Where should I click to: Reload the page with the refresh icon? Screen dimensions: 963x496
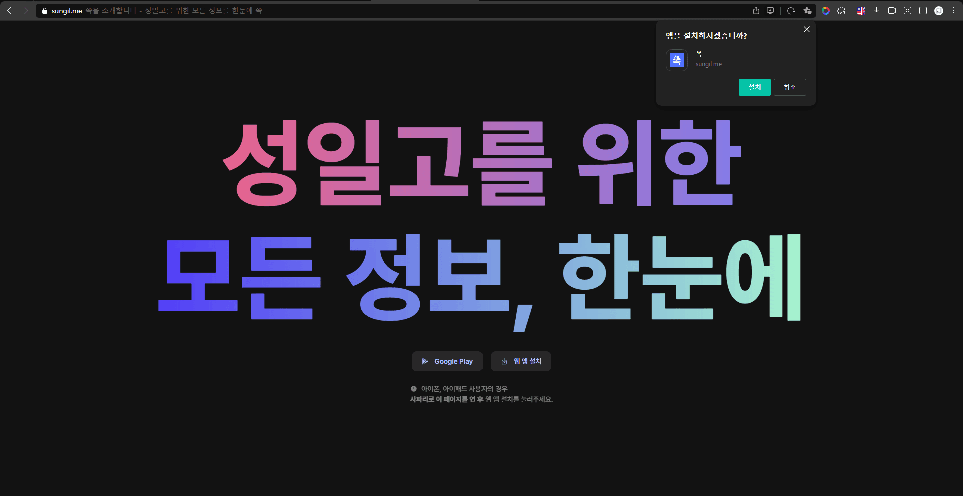tap(791, 11)
